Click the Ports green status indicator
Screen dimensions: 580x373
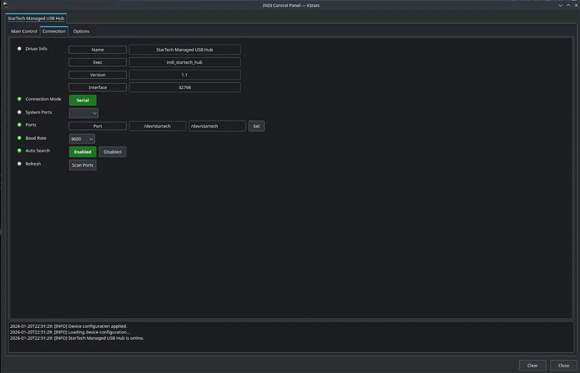pos(19,125)
